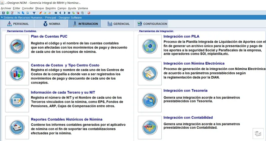This screenshot has height=141, width=266.
Task: Click the paintbrush clear icon in toolbar
Action: [x=40, y=13]
